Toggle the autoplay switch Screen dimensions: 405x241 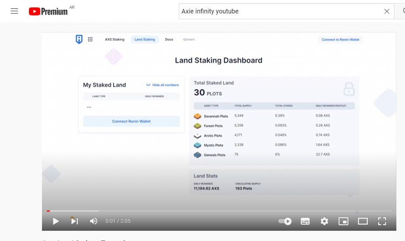tap(285, 221)
